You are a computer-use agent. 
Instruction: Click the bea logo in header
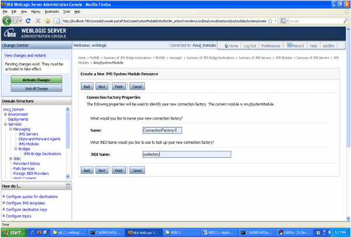pyautogui.click(x=10, y=33)
